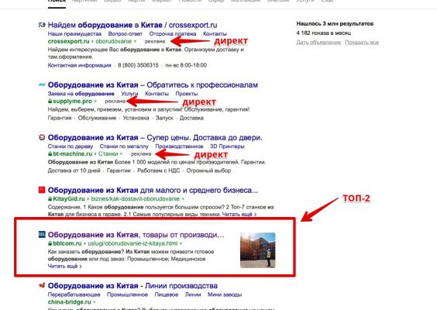Image resolution: width=437 pixels, height=310 pixels.
Task: Click the phone number '8 (800) 3506315'
Action: point(138,65)
